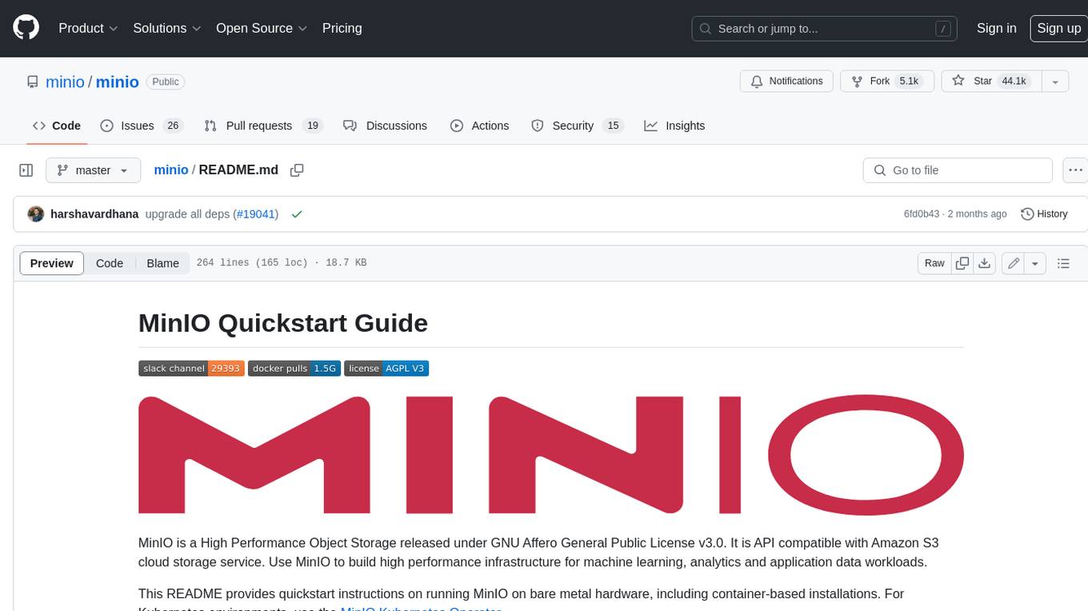Click the Notifications bell button

pyautogui.click(x=787, y=82)
